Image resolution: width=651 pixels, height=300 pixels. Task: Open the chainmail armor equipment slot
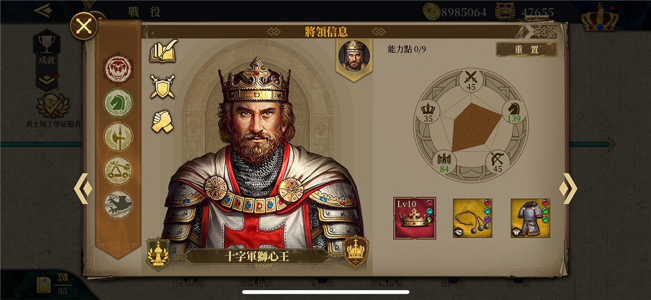coord(530,218)
